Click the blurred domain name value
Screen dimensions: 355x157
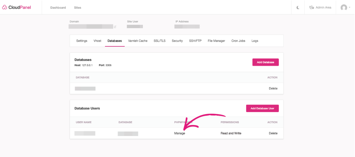pos(91,27)
